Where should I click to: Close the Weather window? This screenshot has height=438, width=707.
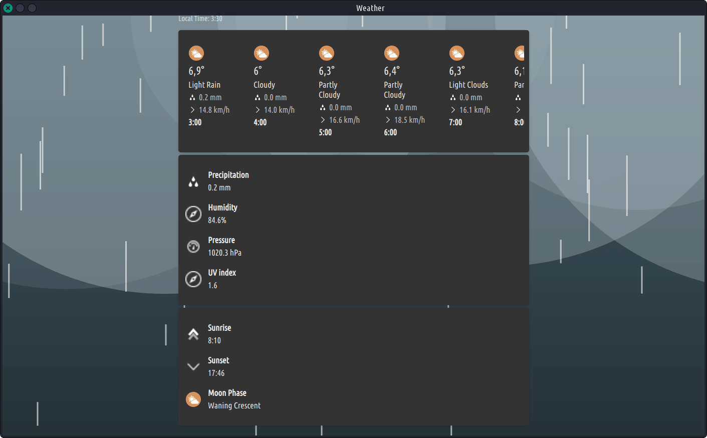(8, 8)
